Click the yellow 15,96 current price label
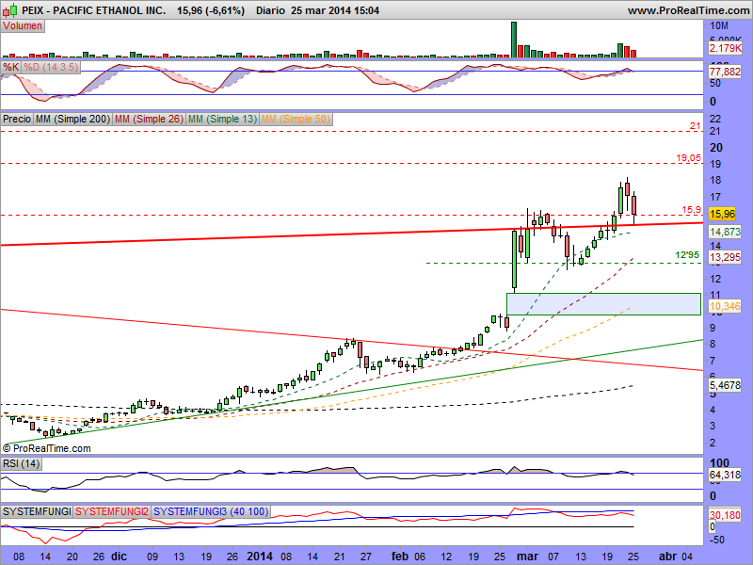 [x=722, y=215]
